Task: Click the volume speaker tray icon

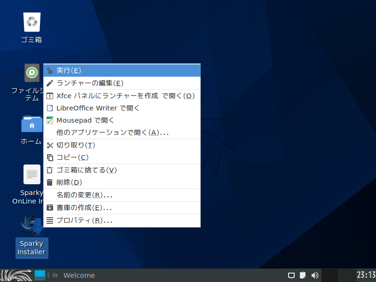Action: pos(314,275)
